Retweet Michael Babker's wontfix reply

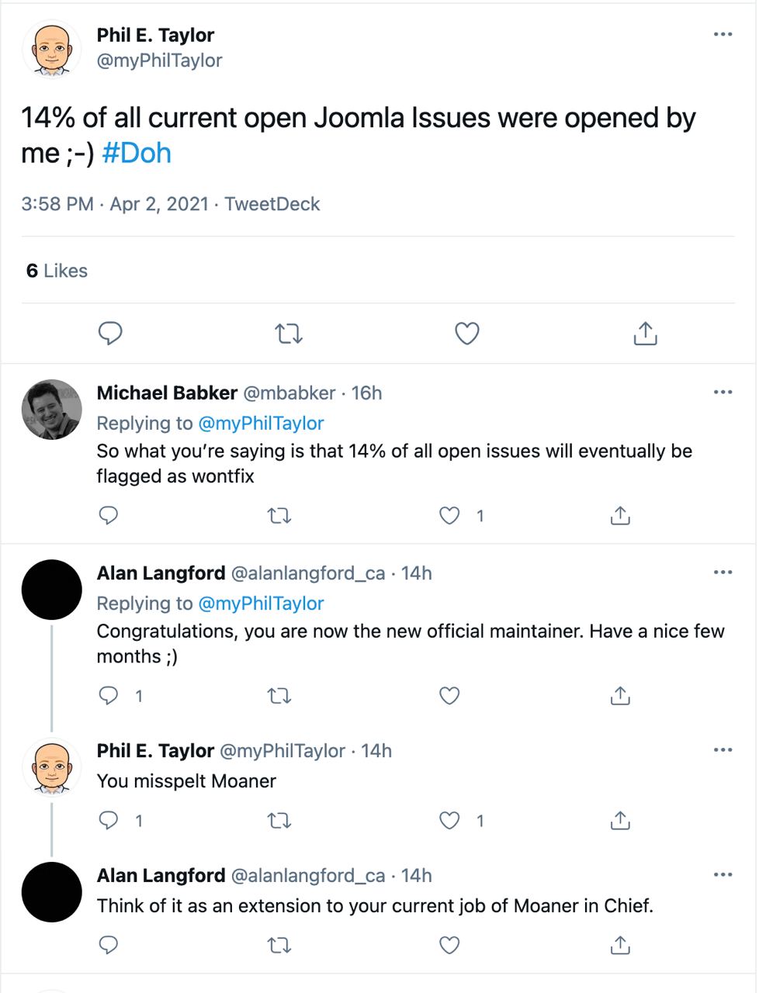click(x=279, y=515)
